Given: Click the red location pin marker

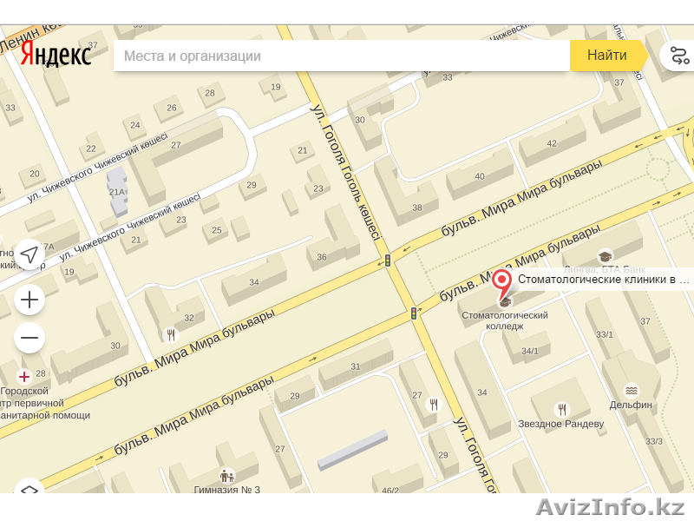Looking at the screenshot, I should point(501,285).
